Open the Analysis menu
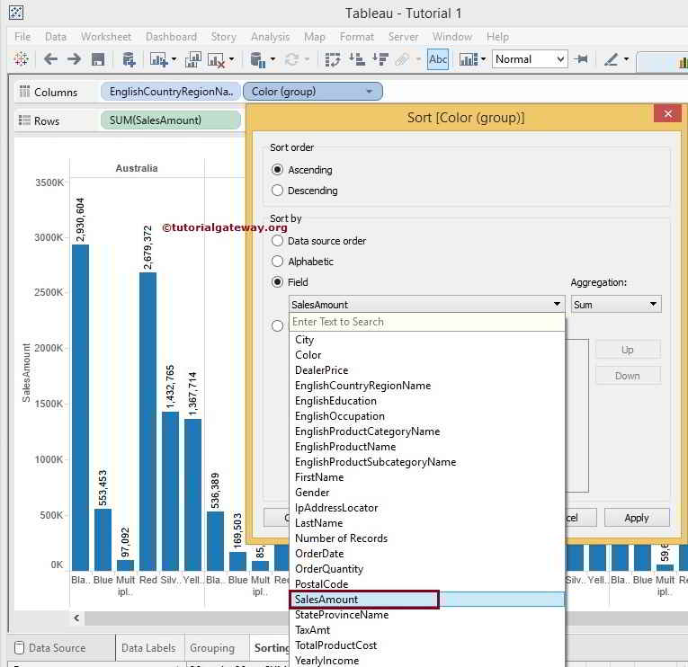 [x=270, y=37]
